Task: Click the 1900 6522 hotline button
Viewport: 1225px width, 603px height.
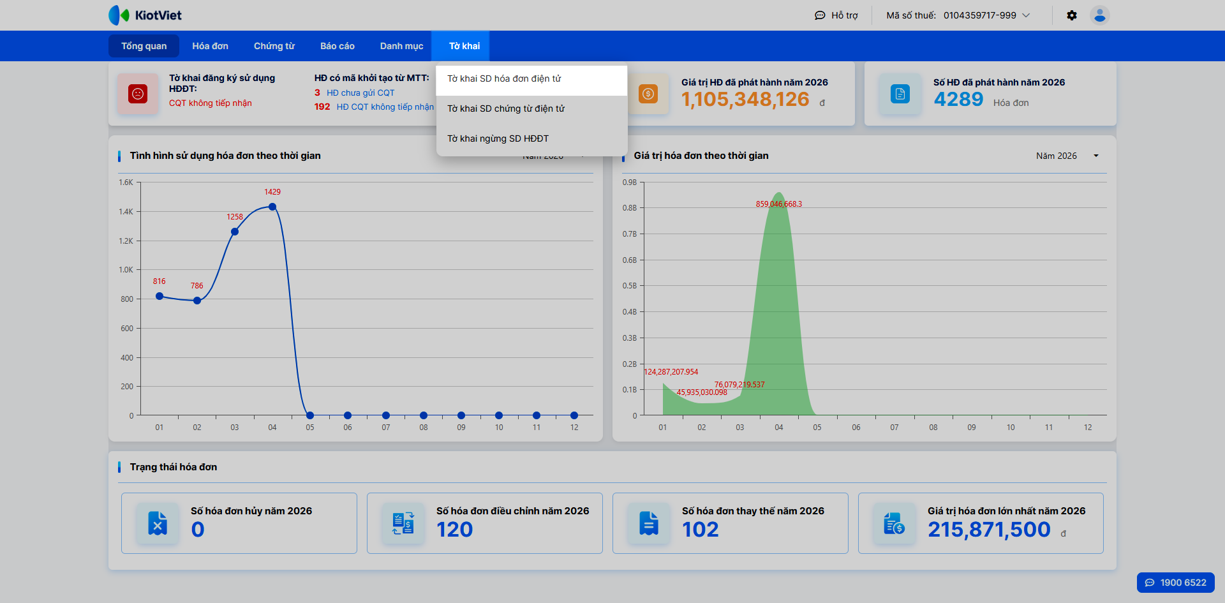Action: [x=1175, y=583]
